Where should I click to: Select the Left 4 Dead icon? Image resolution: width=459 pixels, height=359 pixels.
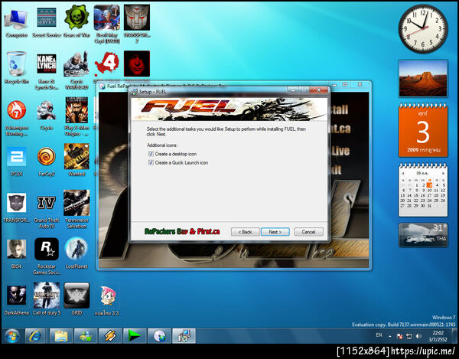click(x=107, y=65)
